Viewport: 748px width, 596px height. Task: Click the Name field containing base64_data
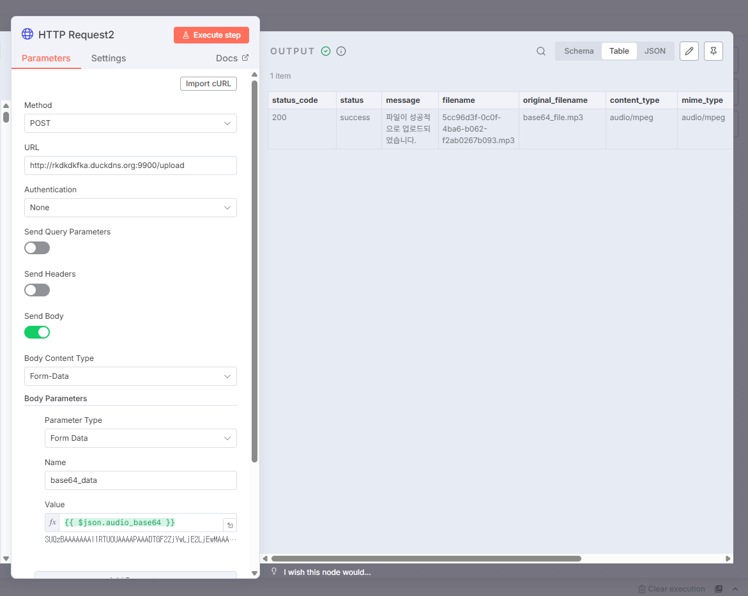click(x=141, y=480)
